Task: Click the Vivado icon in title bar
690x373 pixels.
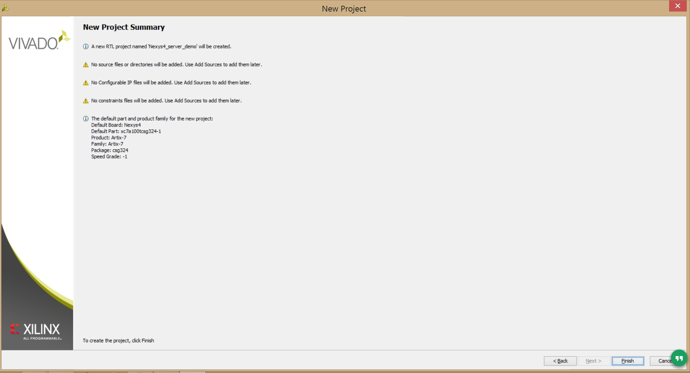Action: 5,8
